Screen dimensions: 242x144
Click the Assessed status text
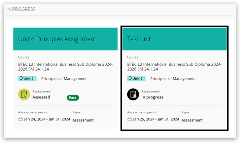point(41,97)
